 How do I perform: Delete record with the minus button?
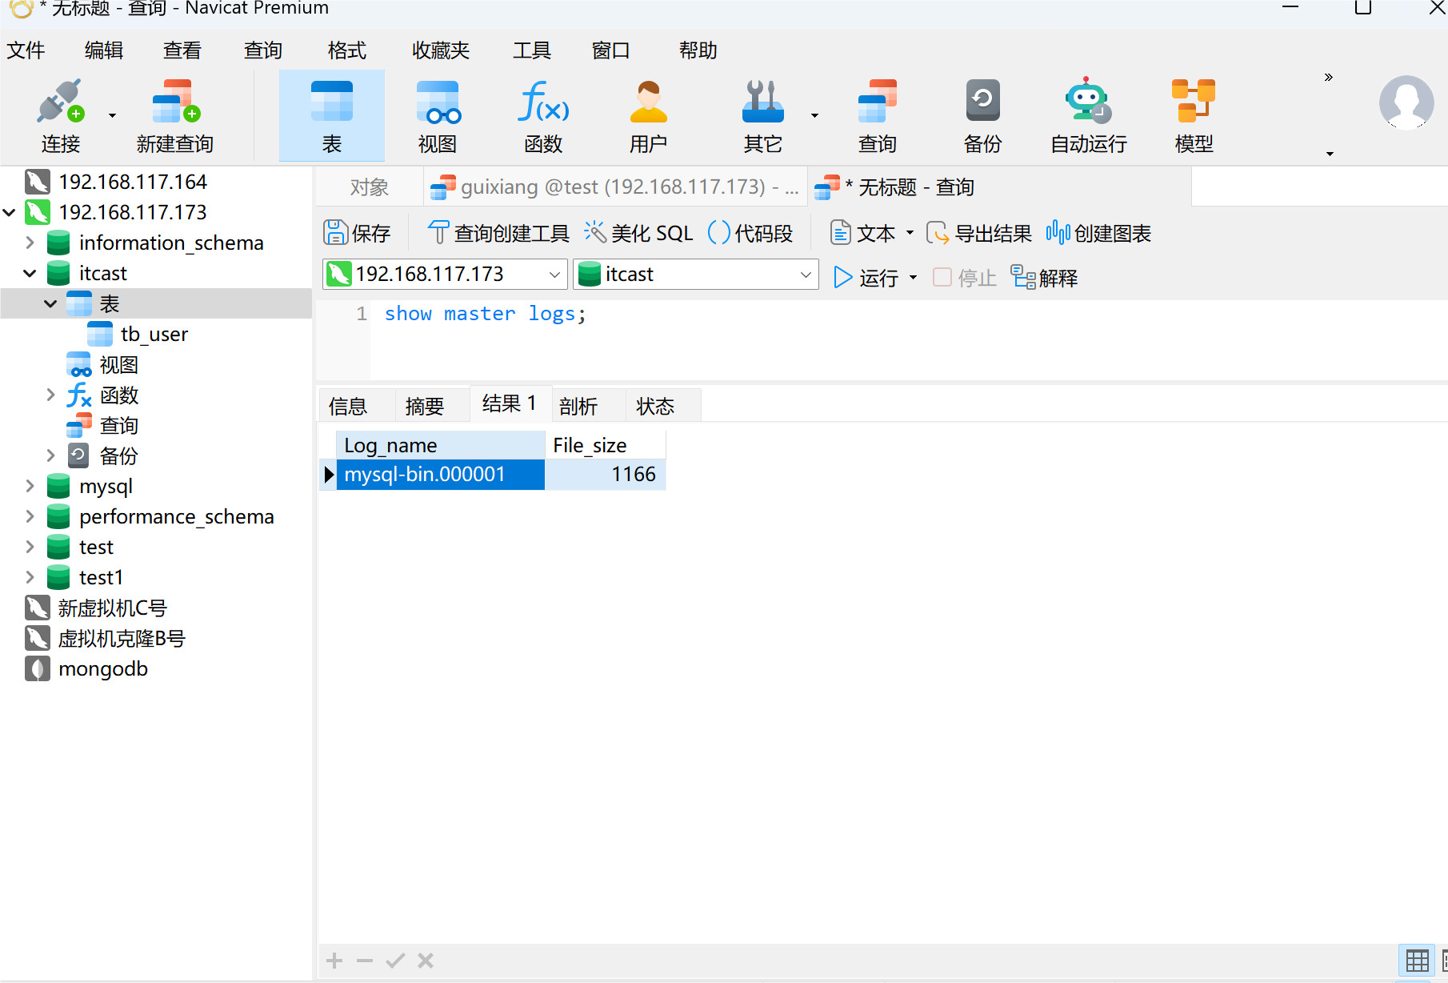click(x=365, y=961)
